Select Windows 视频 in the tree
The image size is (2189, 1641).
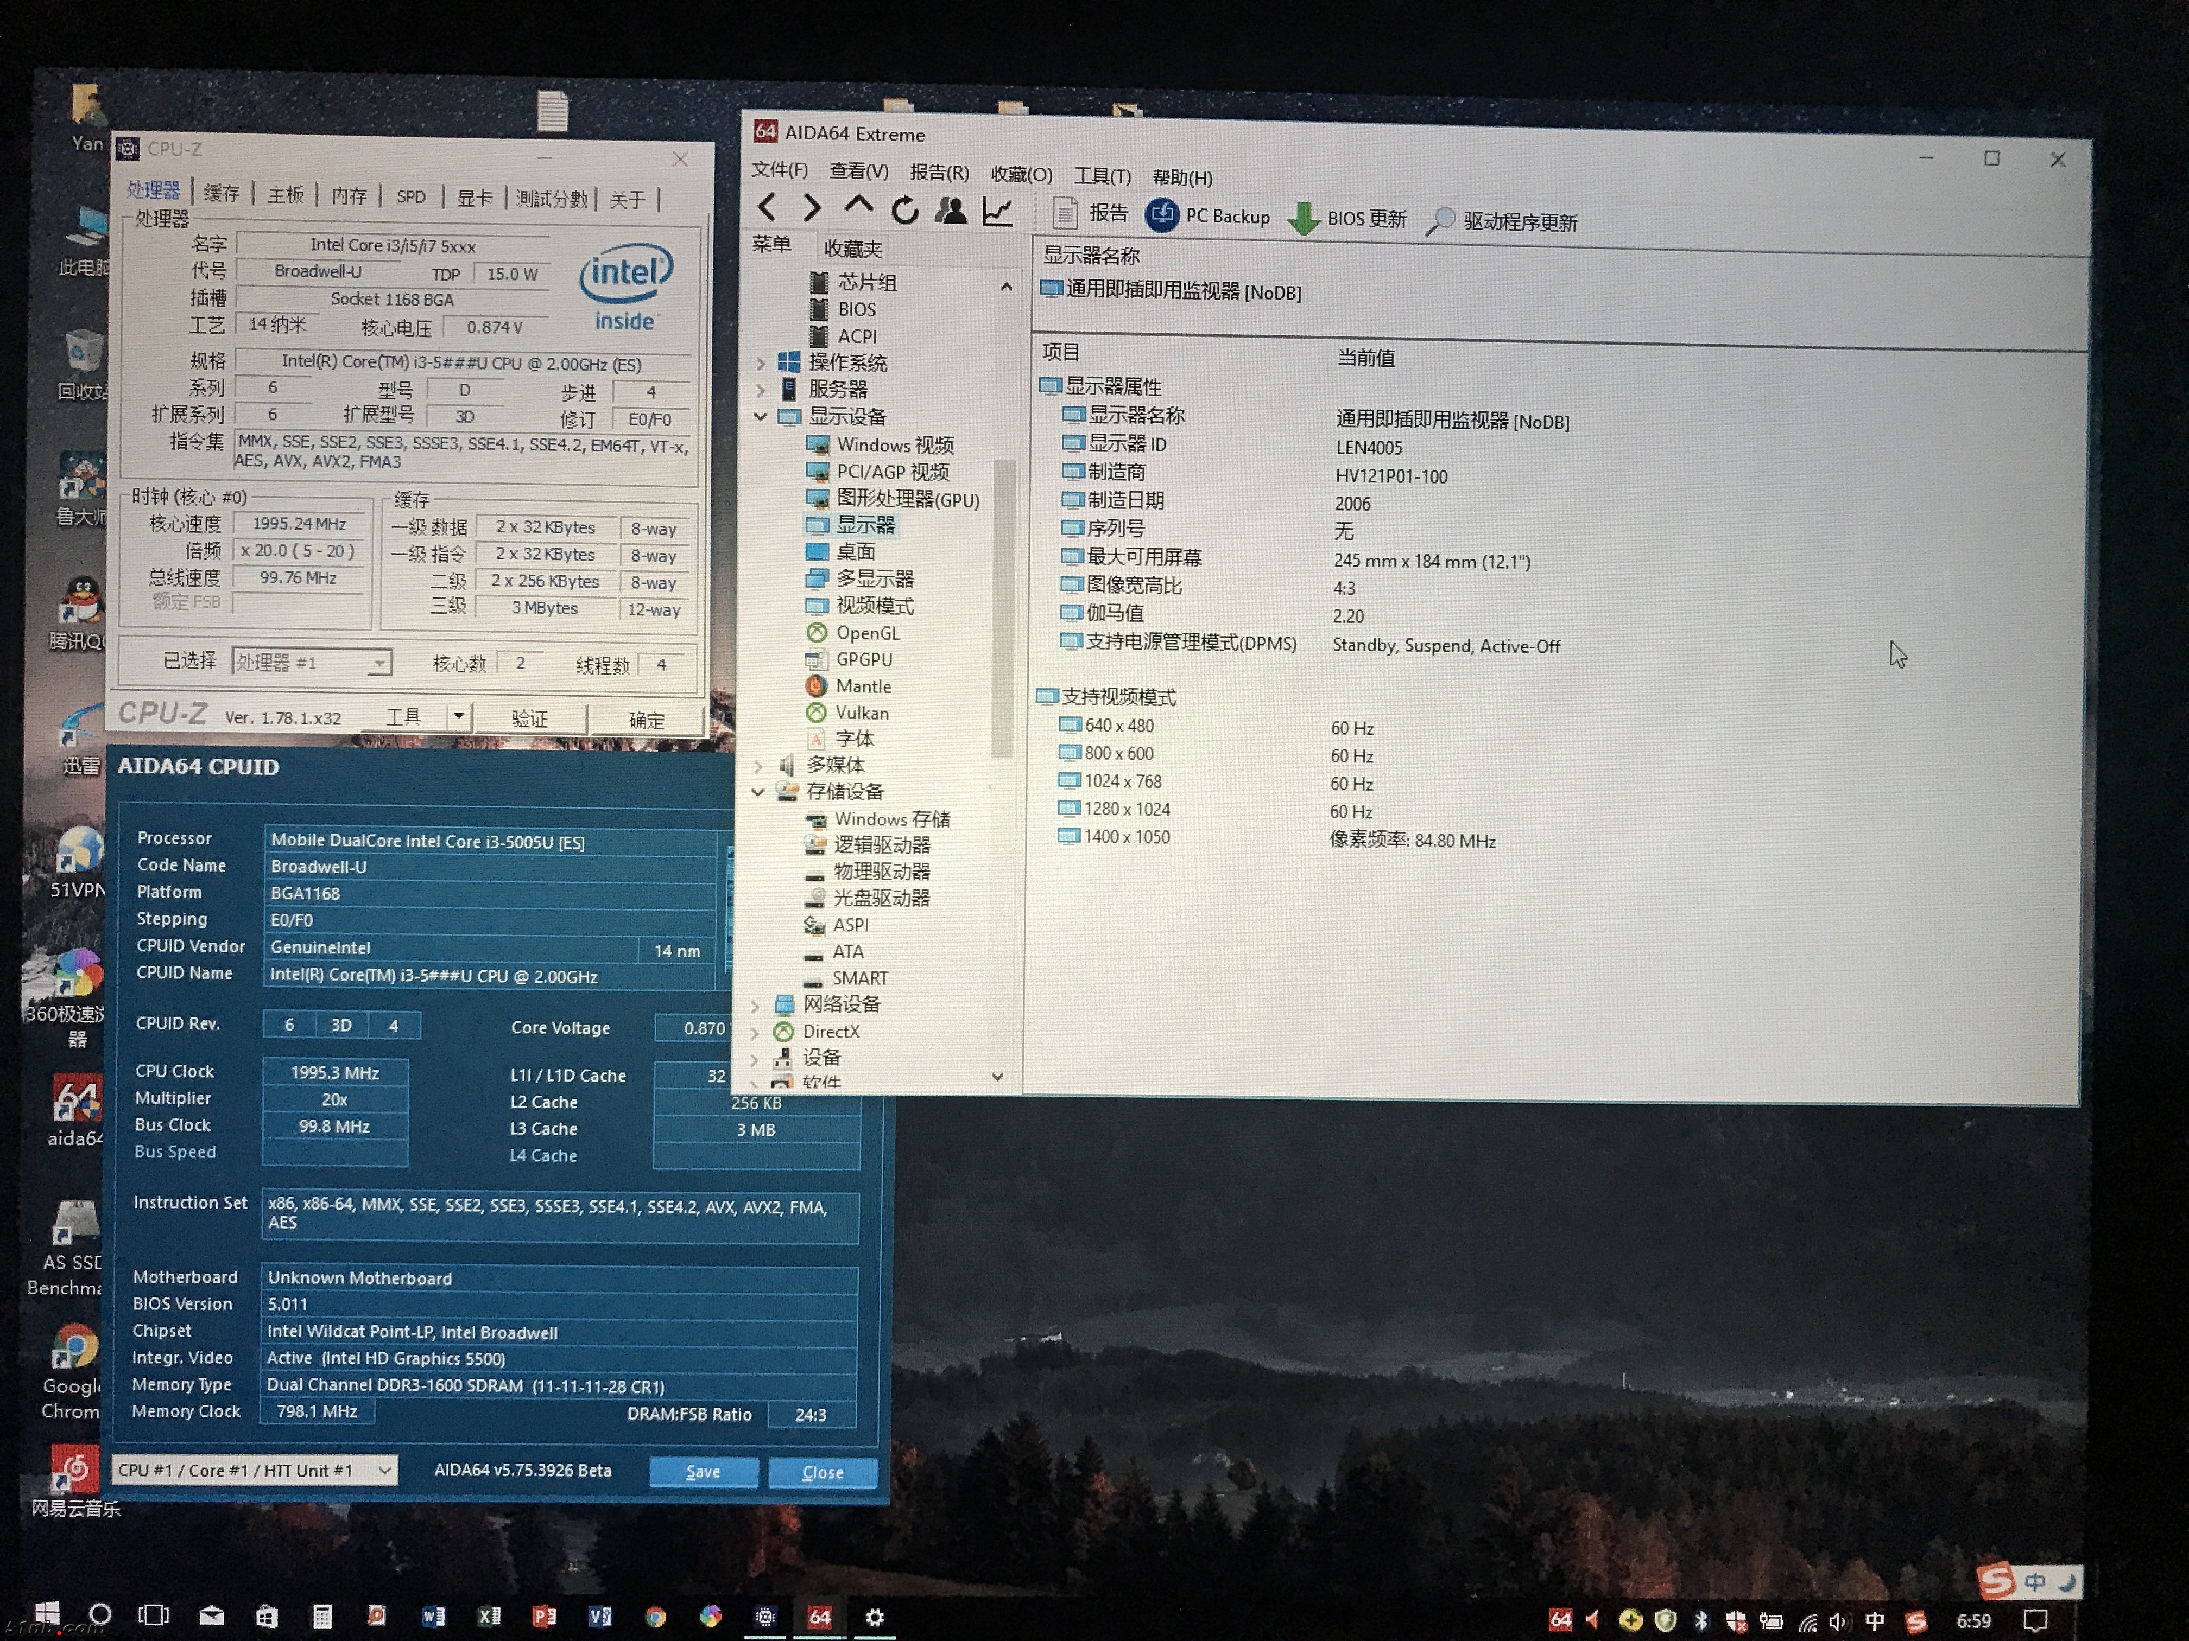880,445
